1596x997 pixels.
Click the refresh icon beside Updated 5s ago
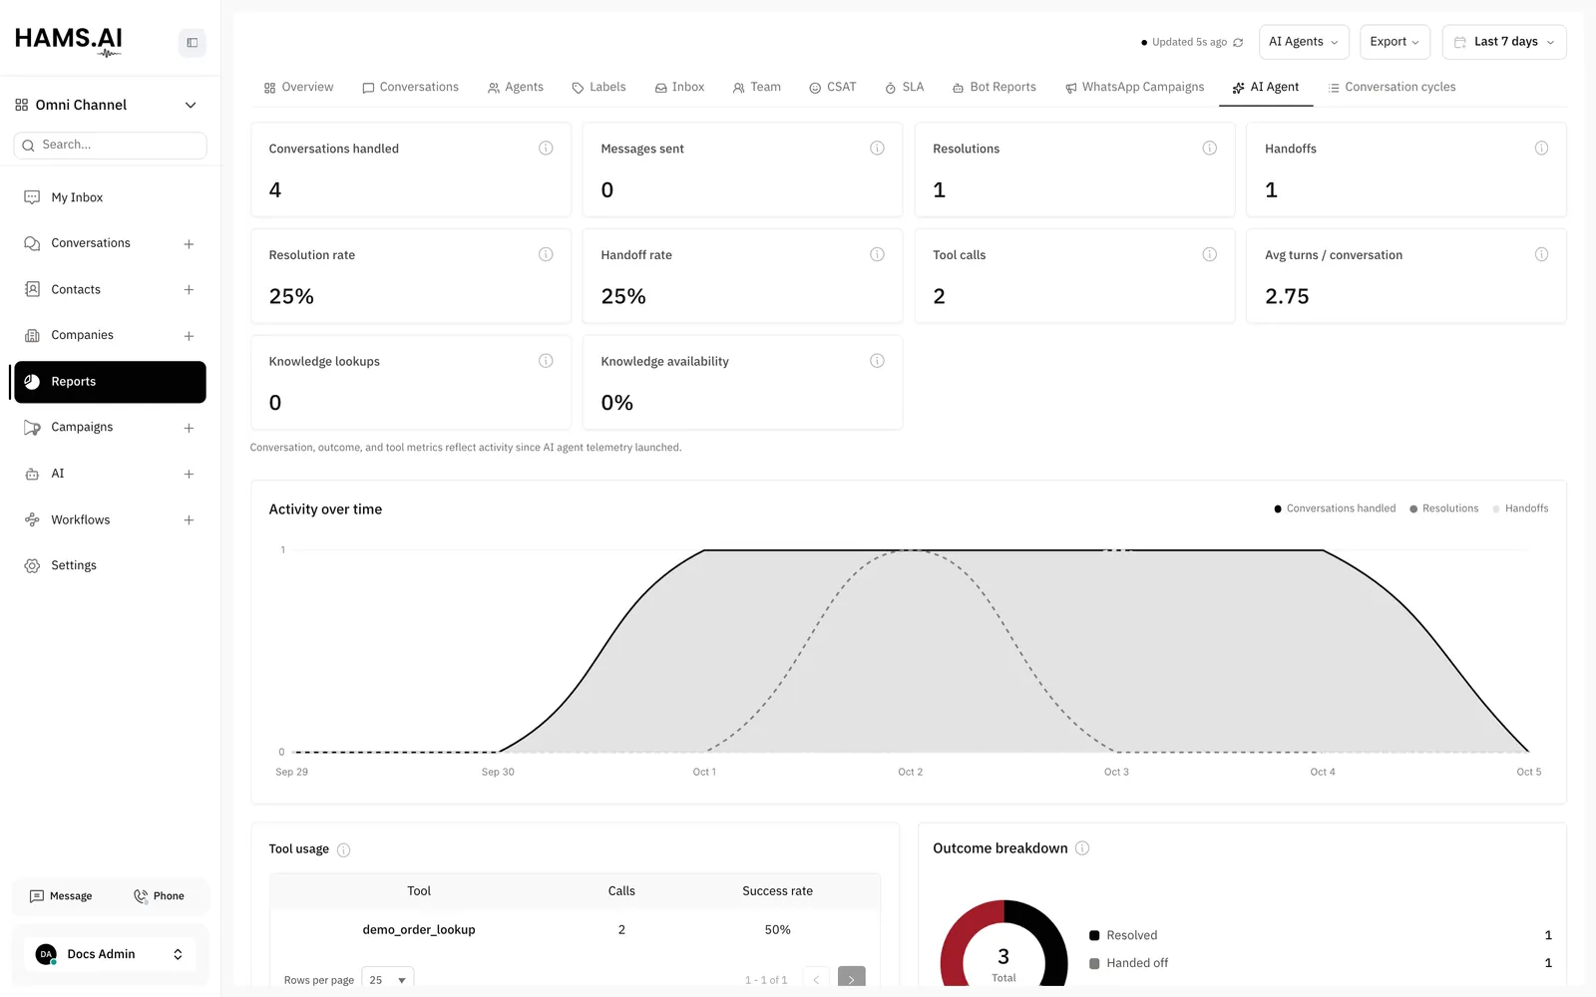[x=1238, y=43]
